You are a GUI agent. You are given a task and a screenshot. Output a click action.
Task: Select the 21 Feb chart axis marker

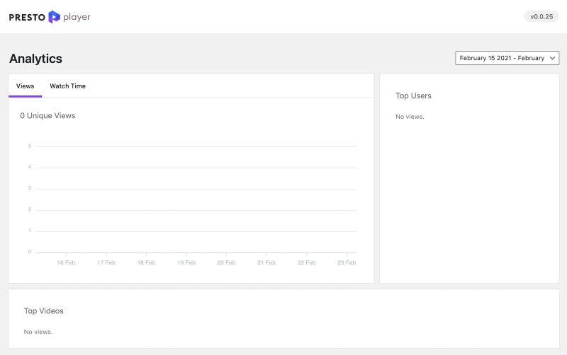[x=266, y=262]
